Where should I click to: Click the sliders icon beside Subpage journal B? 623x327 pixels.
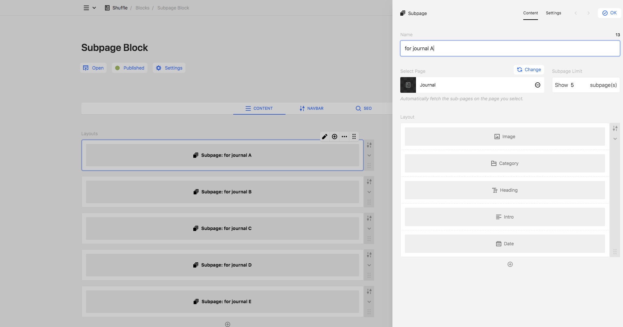pos(369,182)
